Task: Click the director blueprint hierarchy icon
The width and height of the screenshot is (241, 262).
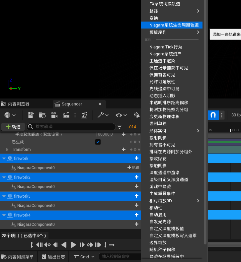Action: [84, 115]
